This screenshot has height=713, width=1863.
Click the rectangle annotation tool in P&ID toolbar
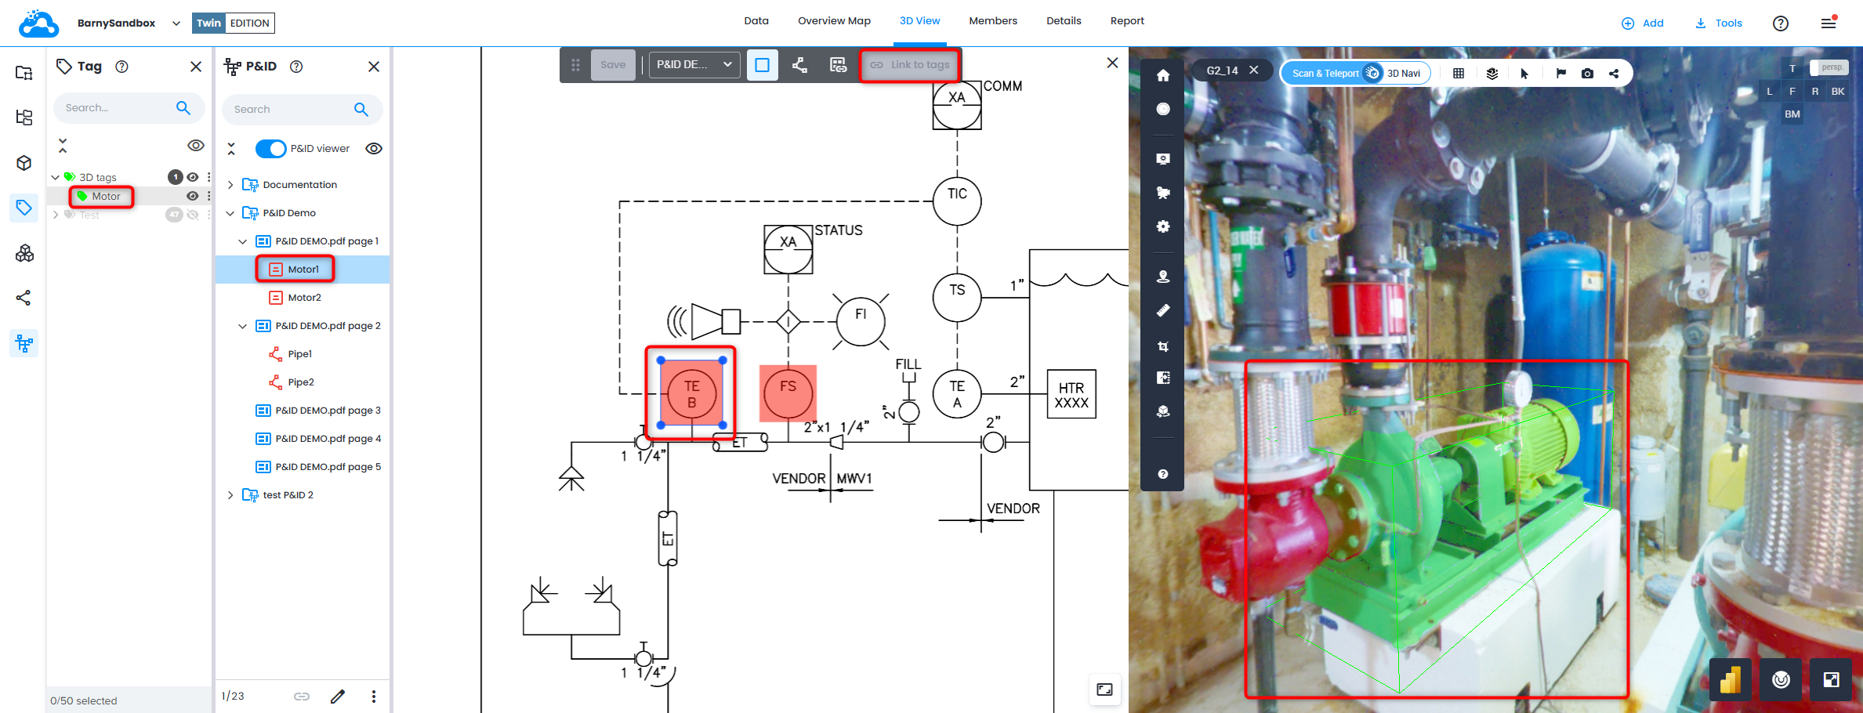tap(762, 65)
